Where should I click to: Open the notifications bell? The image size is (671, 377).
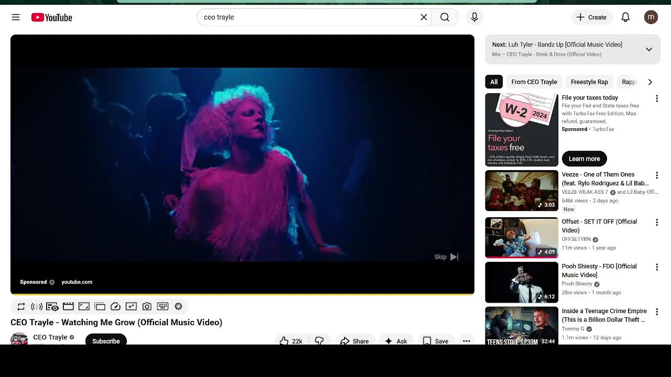[x=625, y=17]
